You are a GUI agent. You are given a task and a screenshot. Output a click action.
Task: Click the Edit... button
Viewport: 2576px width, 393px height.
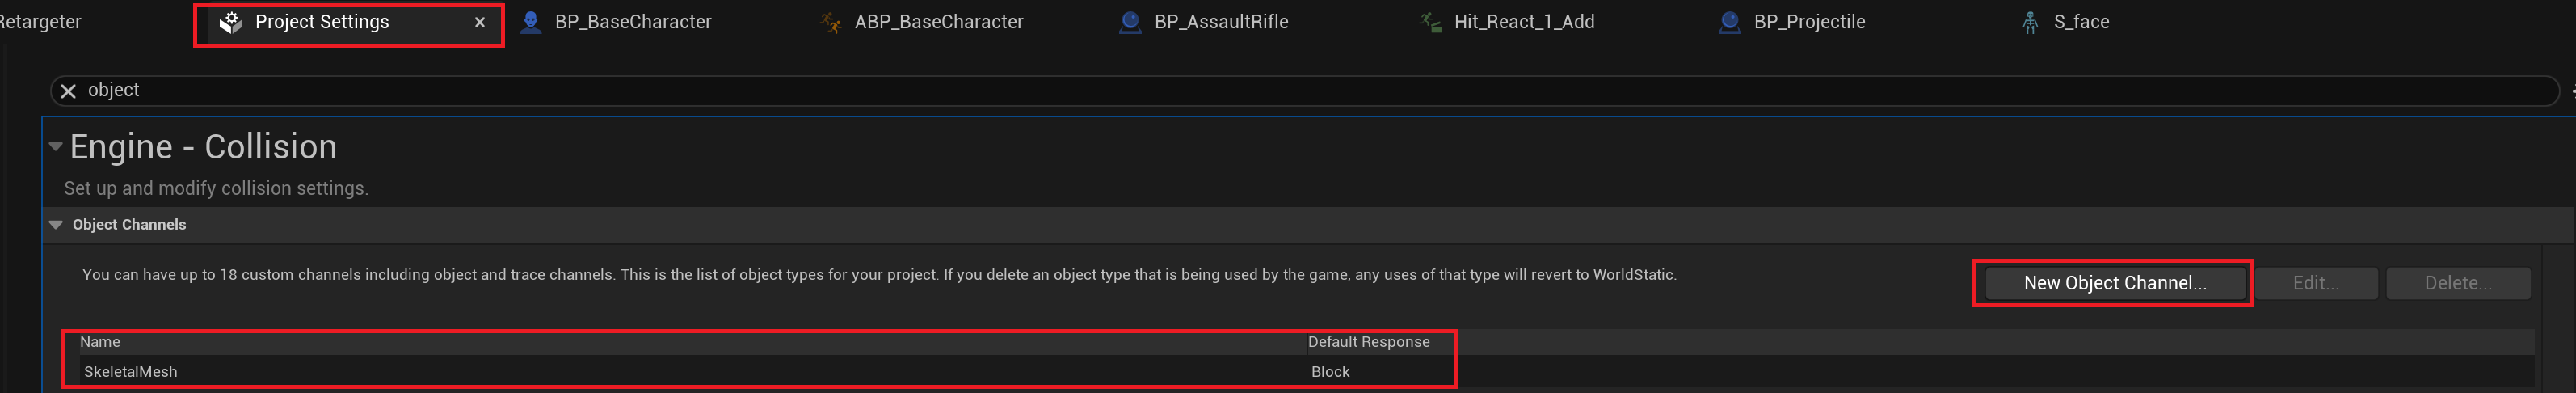[2315, 283]
